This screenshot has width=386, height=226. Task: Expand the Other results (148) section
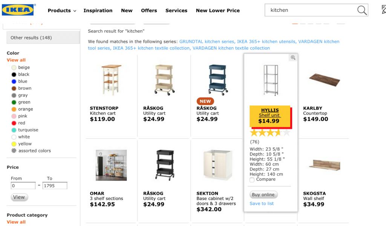pyautogui.click(x=43, y=38)
